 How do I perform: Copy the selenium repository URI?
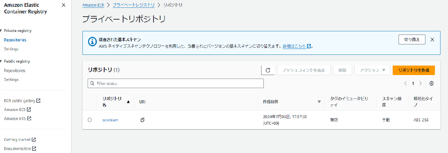(x=142, y=120)
